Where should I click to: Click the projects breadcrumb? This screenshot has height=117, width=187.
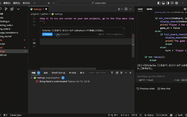click(x=35, y=14)
